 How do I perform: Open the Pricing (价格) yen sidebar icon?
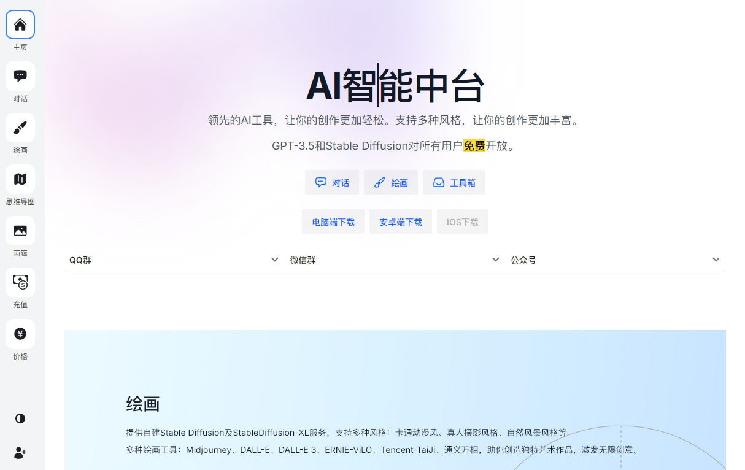point(20,334)
